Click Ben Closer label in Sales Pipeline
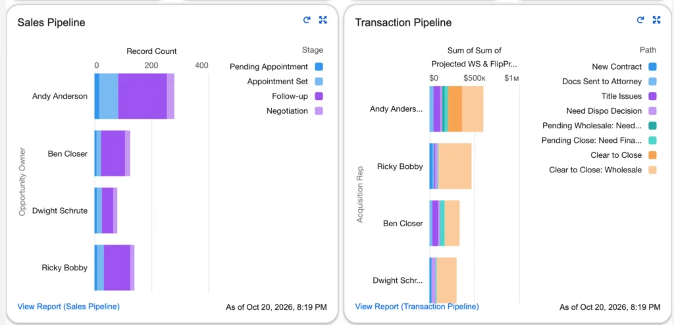674x325 pixels. tap(68, 153)
